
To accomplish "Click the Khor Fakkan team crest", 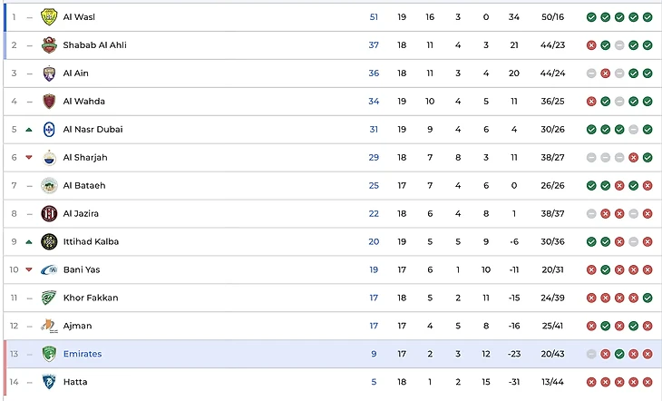I will click(x=49, y=298).
